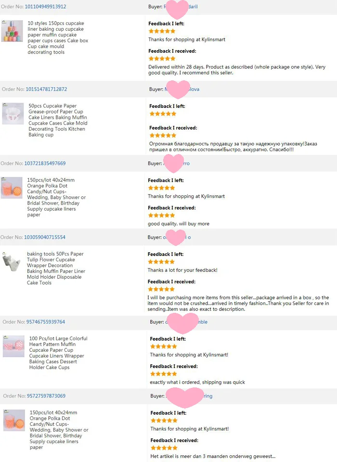Screen dimensions: 337x462
Task: Click star rating under the first 'Feedback I received'
Action: tap(162, 58)
